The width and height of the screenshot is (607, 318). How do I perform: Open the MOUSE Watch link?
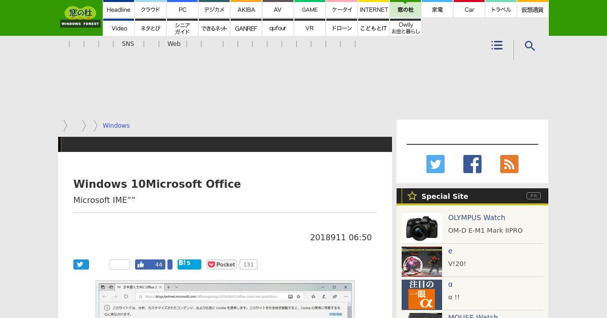pos(473,315)
